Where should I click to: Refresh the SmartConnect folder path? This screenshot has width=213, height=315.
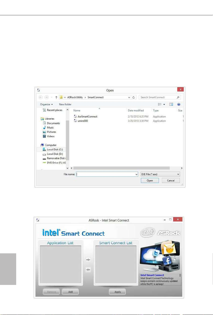[134, 98]
